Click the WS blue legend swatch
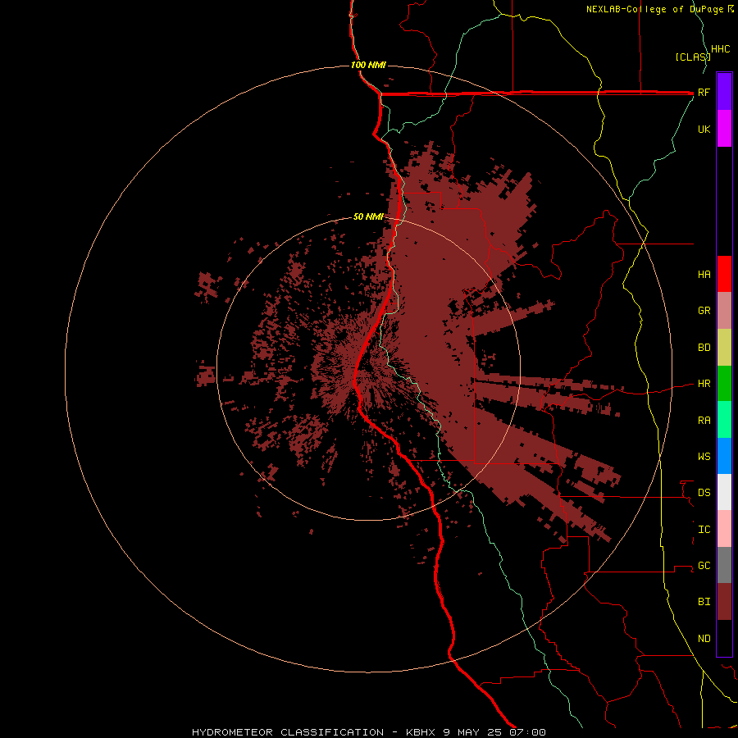Image resolution: width=738 pixels, height=738 pixels. pyautogui.click(x=724, y=456)
